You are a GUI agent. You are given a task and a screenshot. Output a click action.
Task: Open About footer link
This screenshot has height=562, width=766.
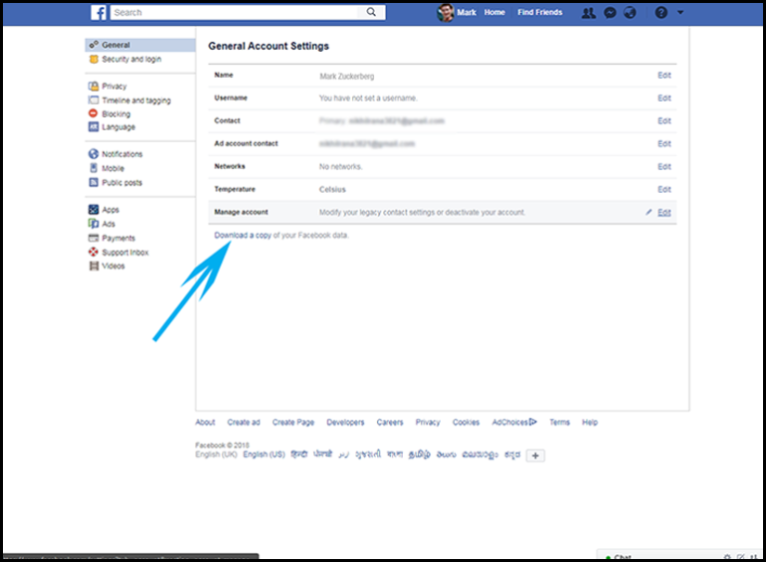(205, 422)
